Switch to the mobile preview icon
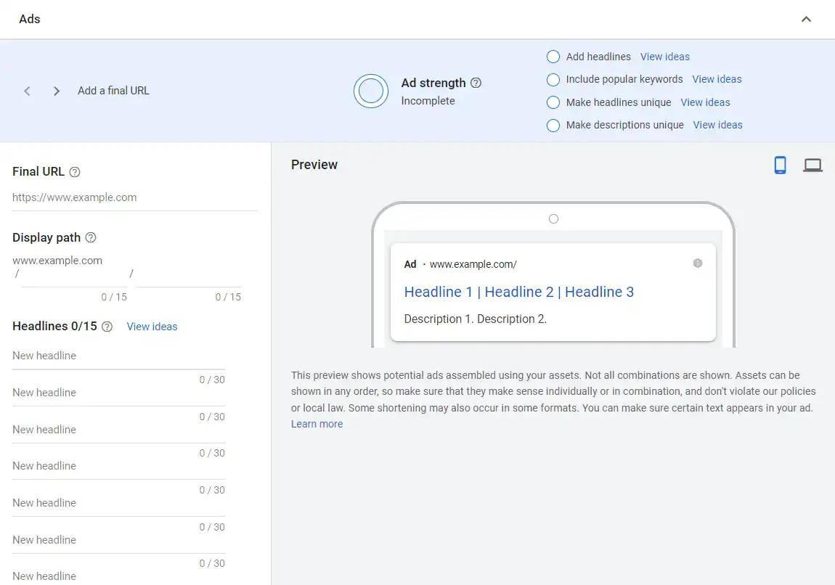835x585 pixels. coord(780,165)
